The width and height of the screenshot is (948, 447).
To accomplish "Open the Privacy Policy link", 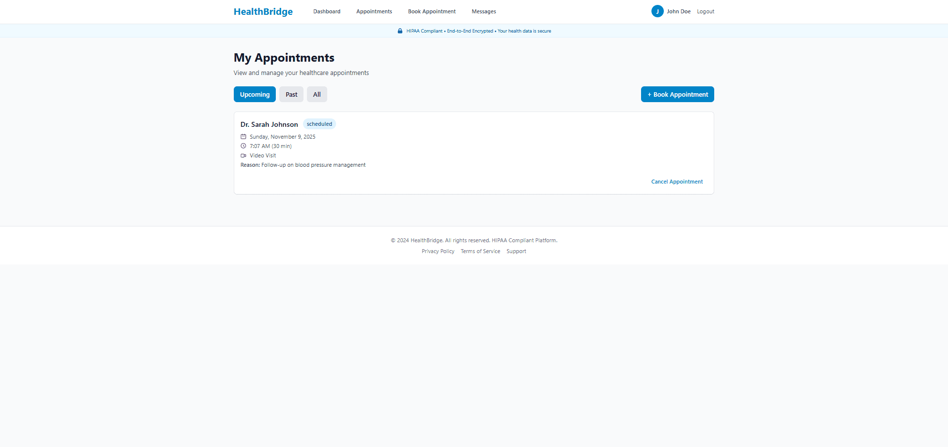I will click(x=437, y=251).
